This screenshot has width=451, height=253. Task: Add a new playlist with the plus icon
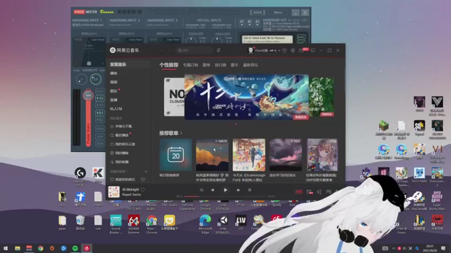(146, 171)
